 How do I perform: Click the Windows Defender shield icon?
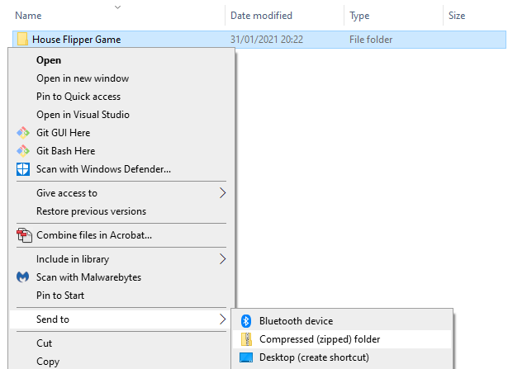tap(22, 169)
